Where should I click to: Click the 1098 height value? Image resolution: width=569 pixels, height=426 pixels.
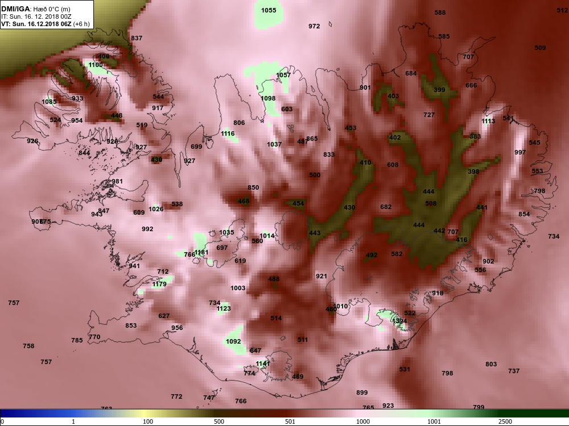268,98
